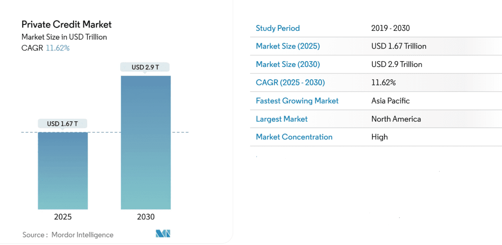
Task: Click the Source: Mordor Intelligence text
Action: coord(68,235)
